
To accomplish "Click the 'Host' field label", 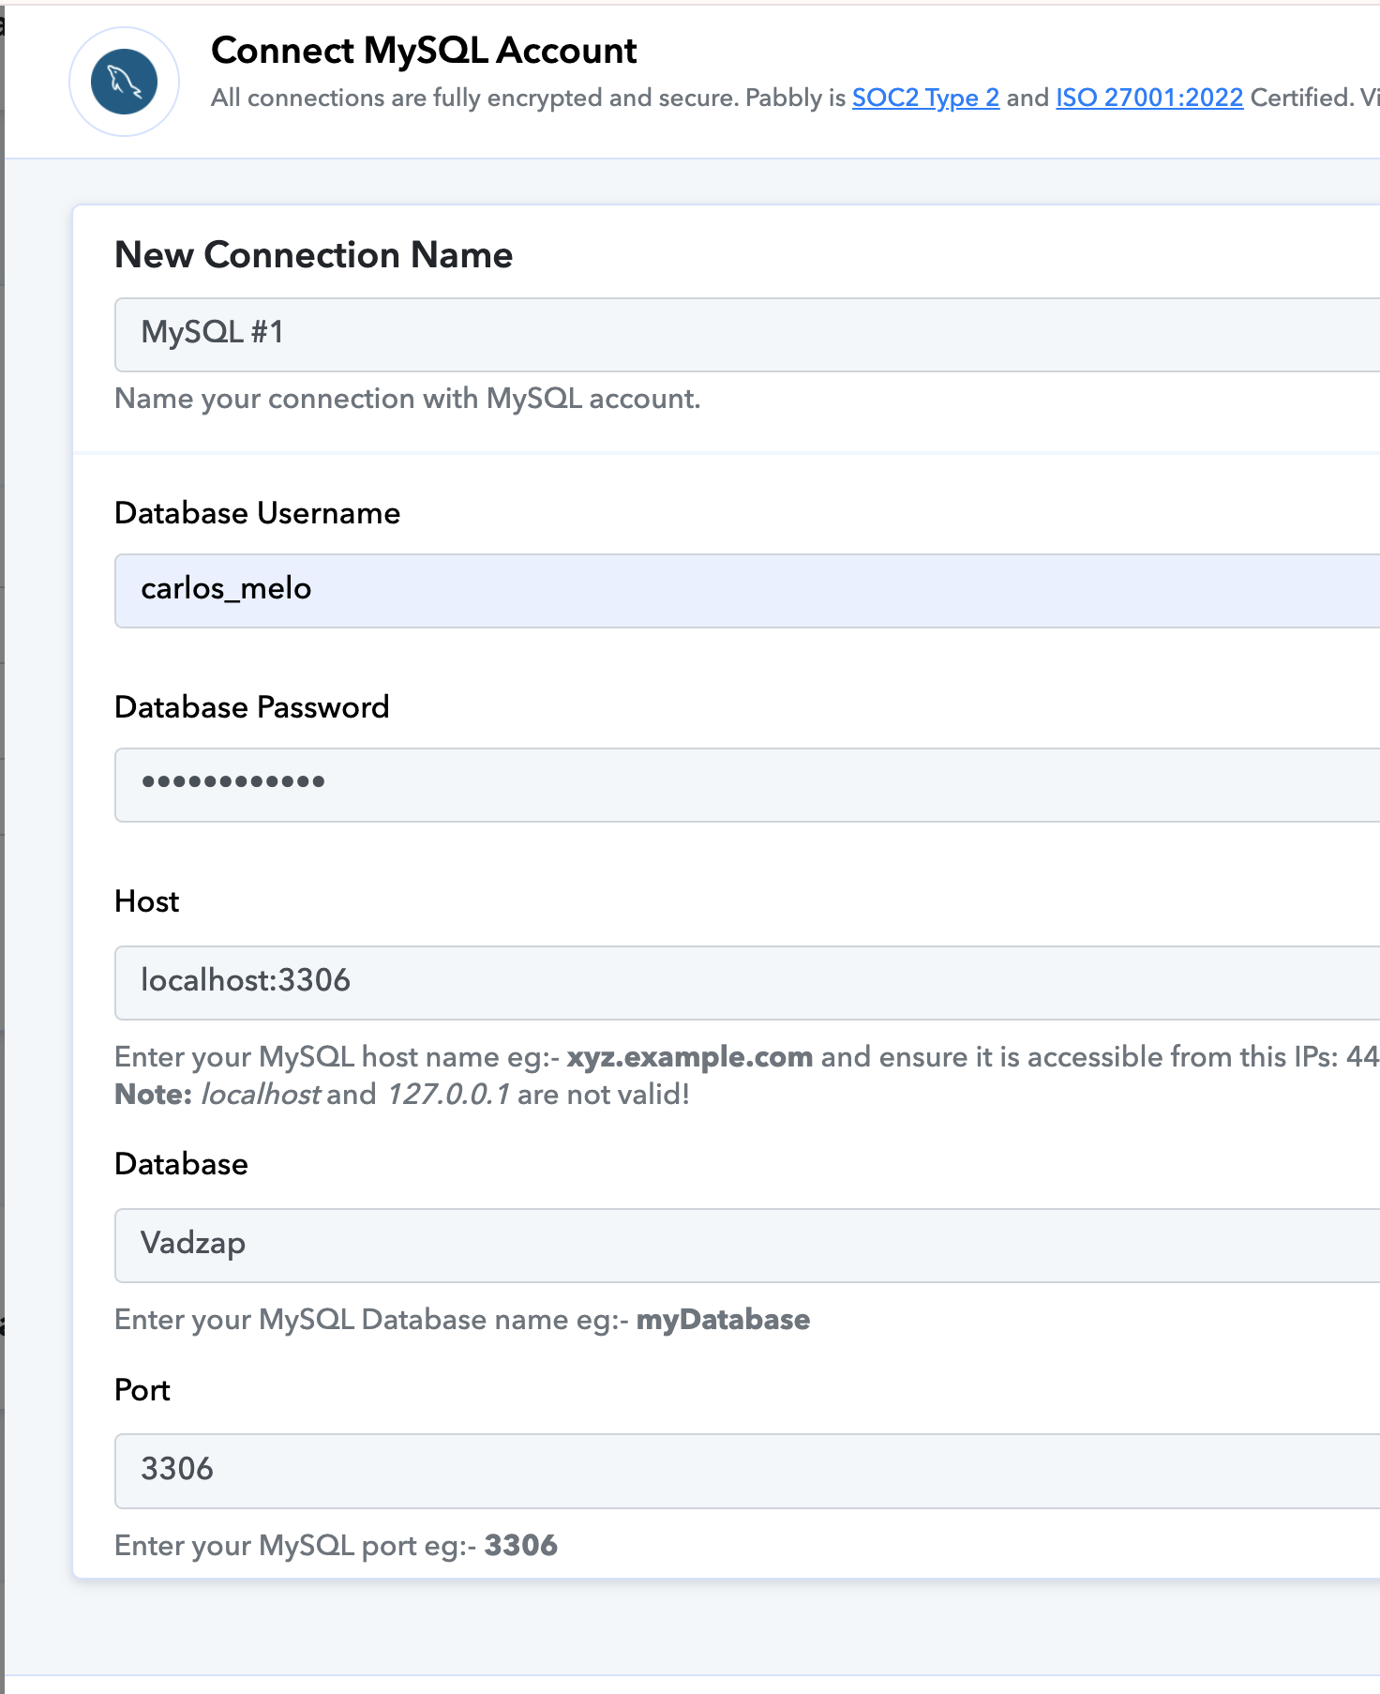I will [x=146, y=901].
